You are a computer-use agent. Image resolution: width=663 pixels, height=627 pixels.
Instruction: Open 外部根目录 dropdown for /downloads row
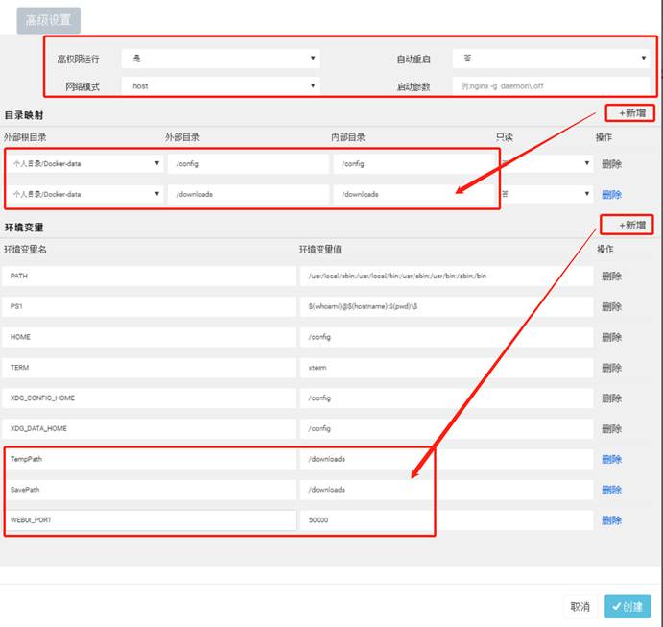point(83,194)
